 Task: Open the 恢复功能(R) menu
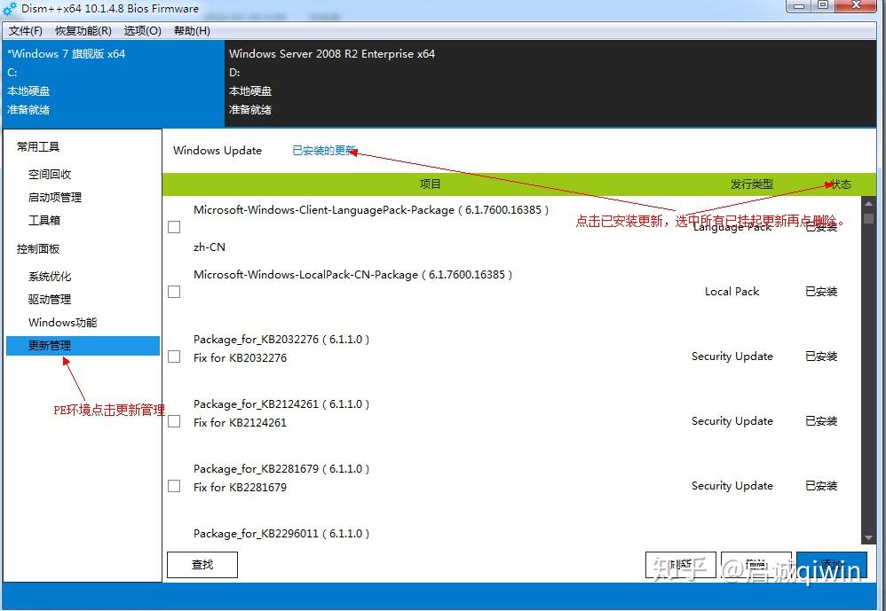pos(83,30)
